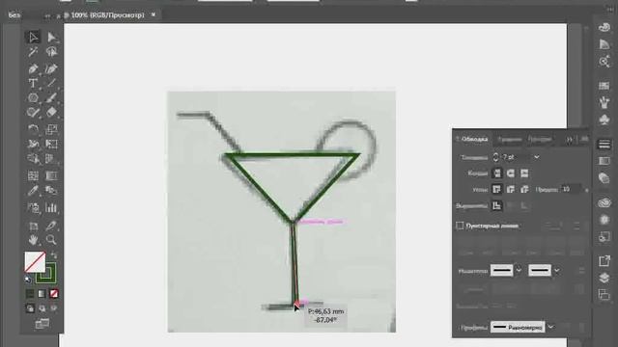The image size is (618, 347).
Task: Open the start arrowhead dropdown
Action: (519, 270)
